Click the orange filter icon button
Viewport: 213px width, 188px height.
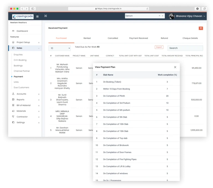pyautogui.click(x=201, y=28)
